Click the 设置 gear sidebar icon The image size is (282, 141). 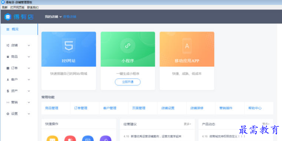[x=8, y=114]
